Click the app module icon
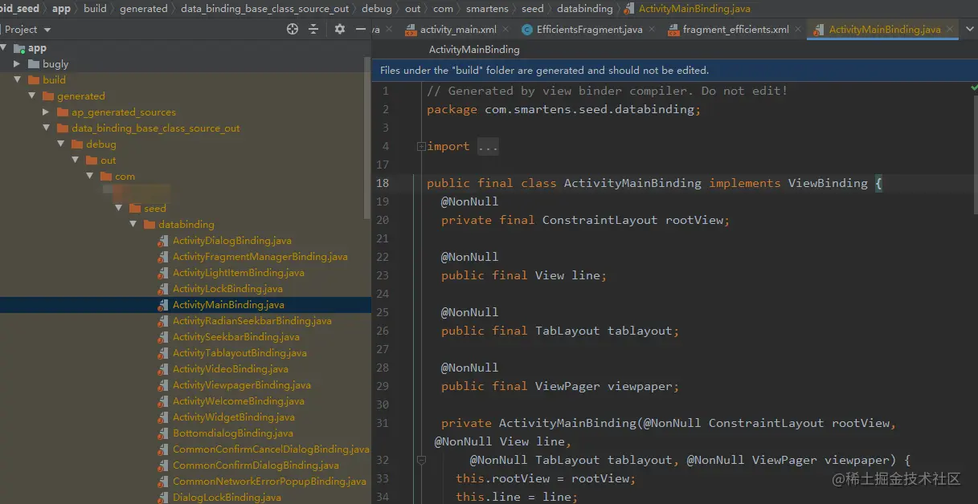This screenshot has width=978, height=504. pyautogui.click(x=19, y=48)
